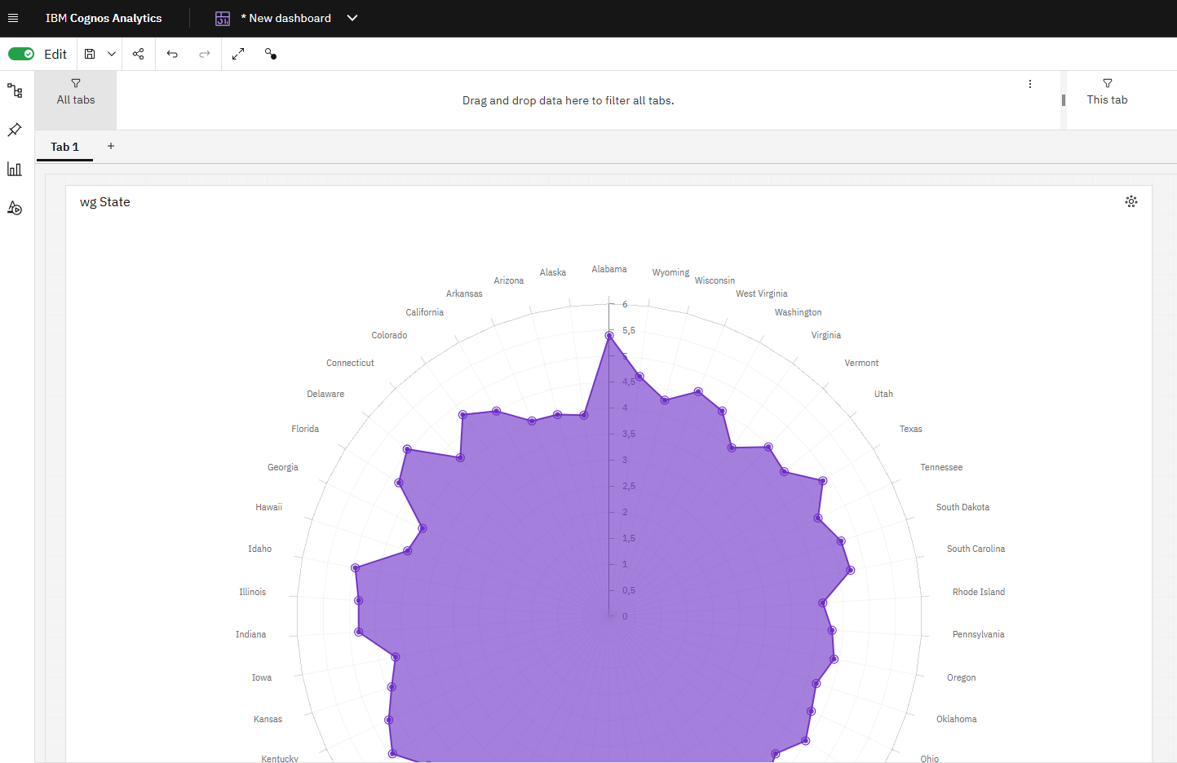Expand the Save options dropdown arrow
This screenshot has width=1177, height=763.
(x=112, y=54)
